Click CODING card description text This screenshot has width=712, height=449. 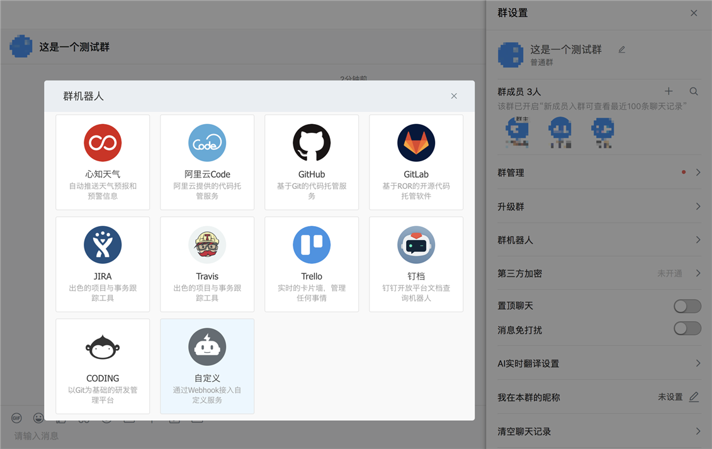(x=103, y=395)
